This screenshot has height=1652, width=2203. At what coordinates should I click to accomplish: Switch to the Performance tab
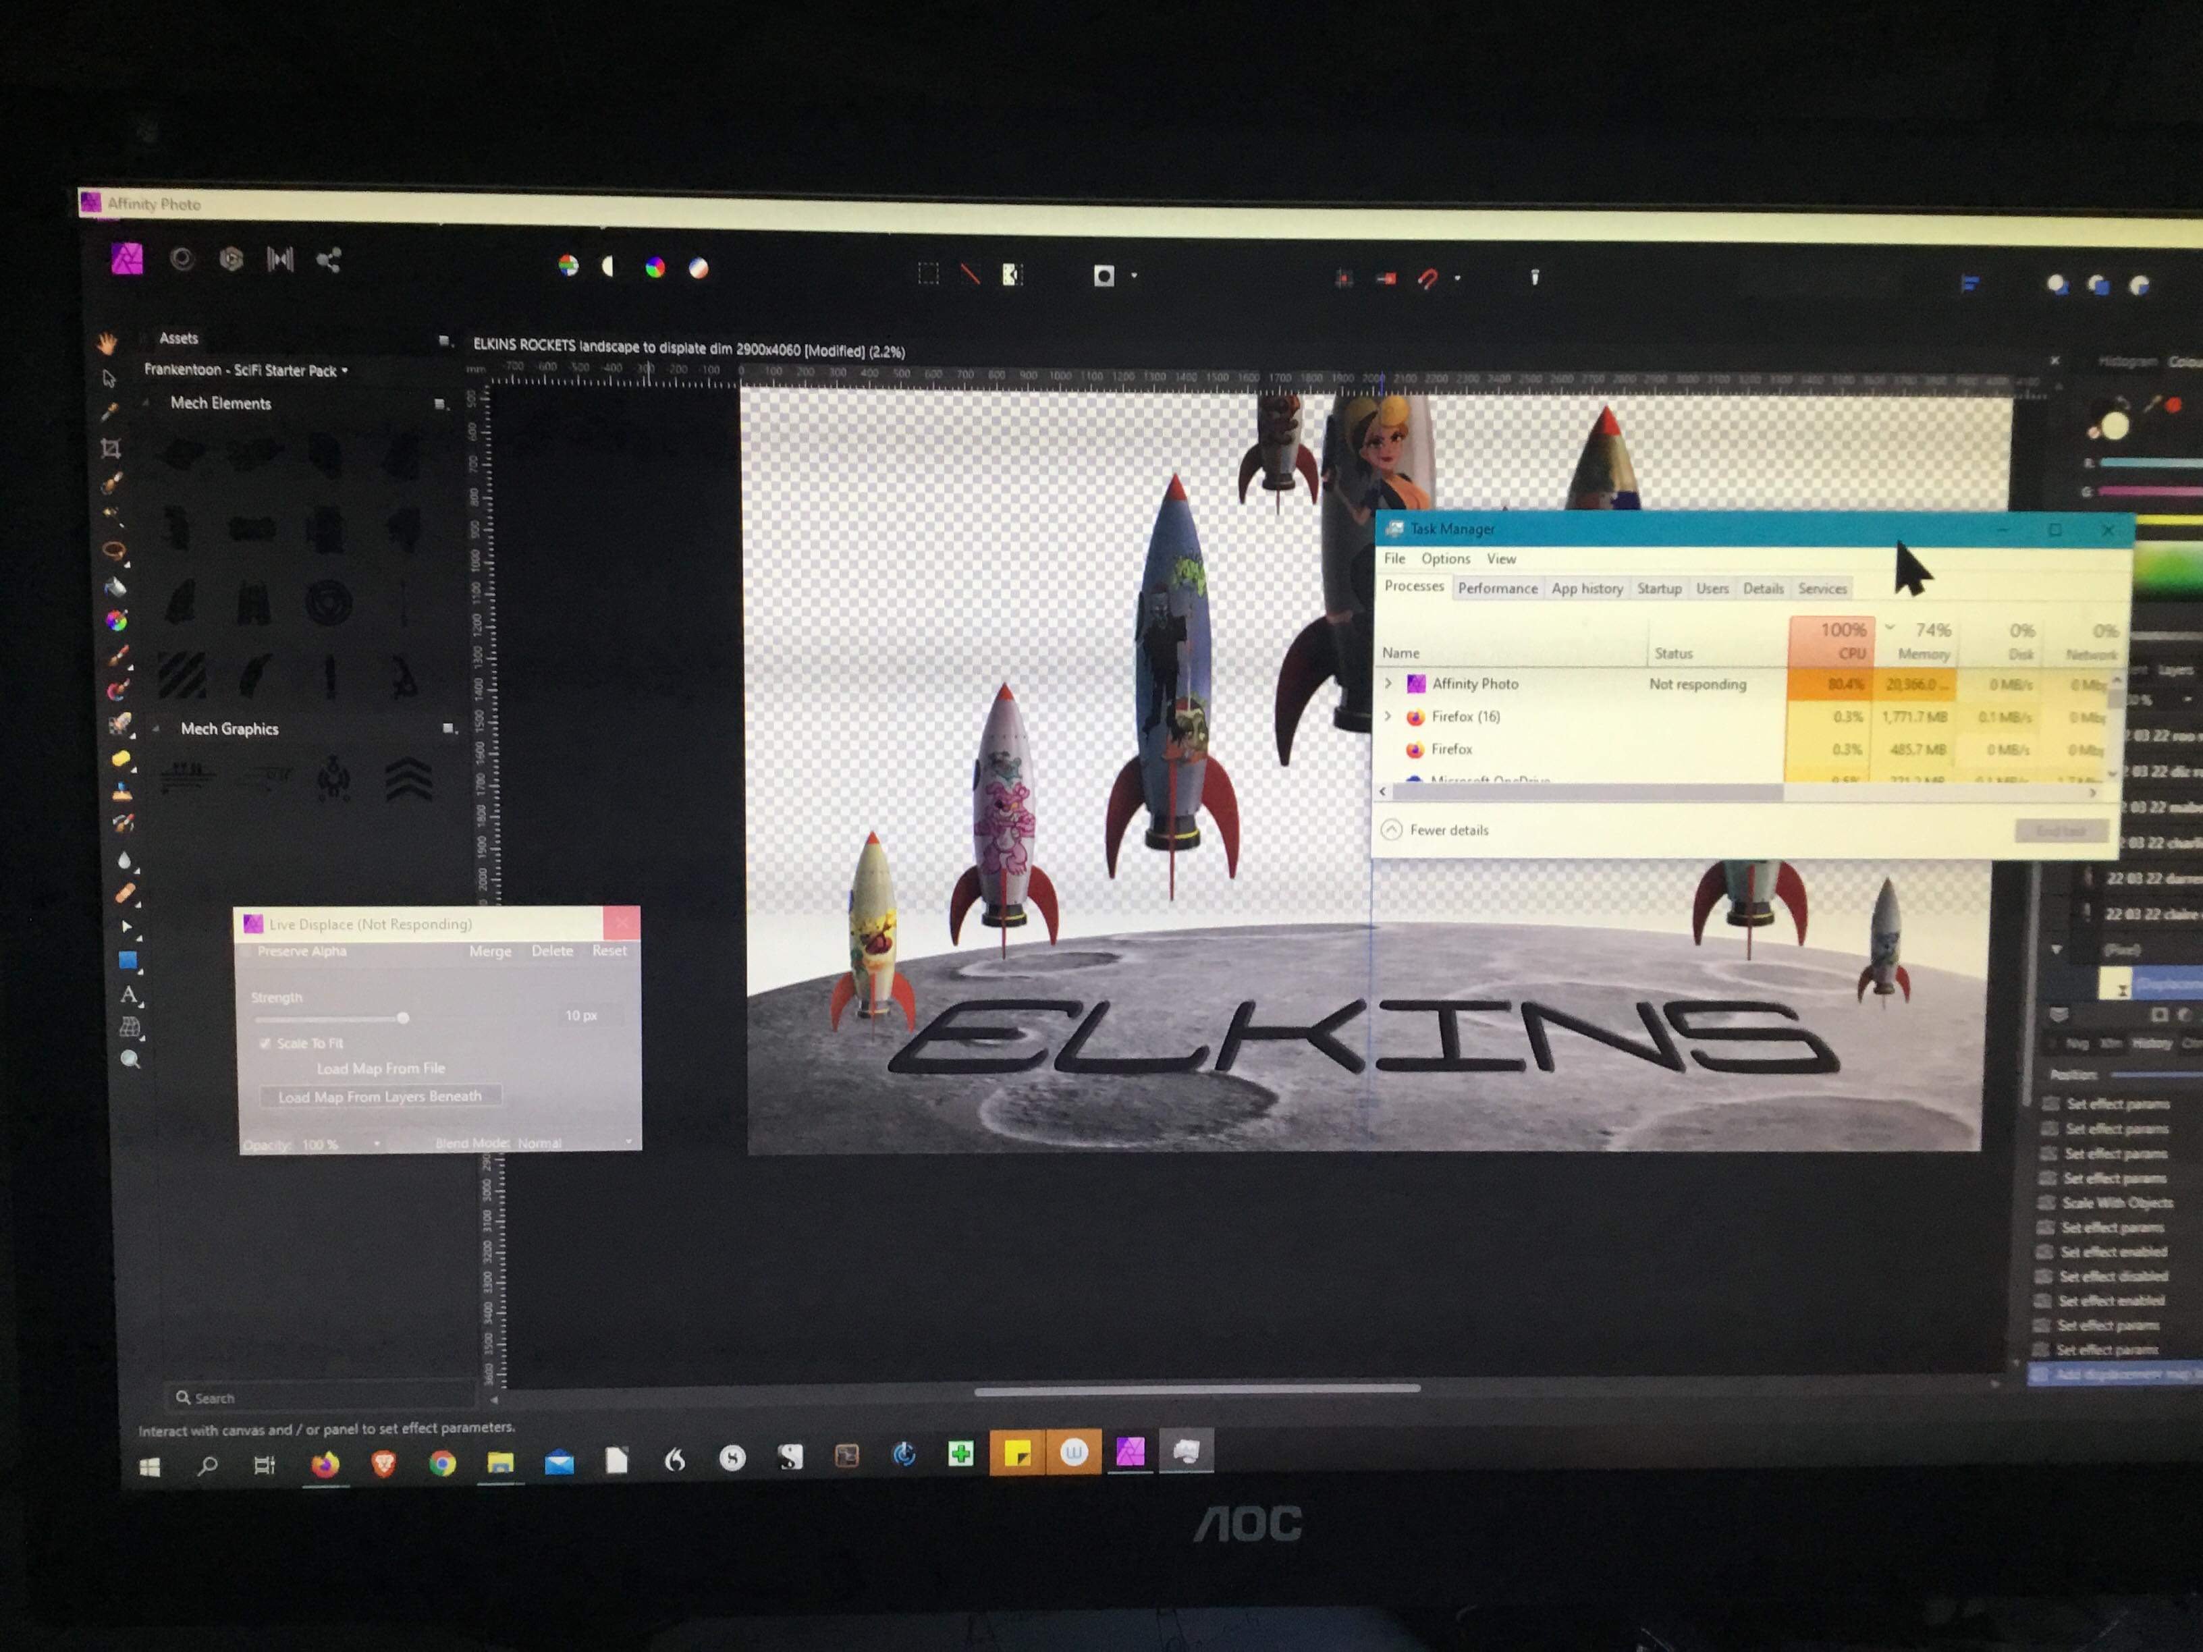(x=1497, y=588)
